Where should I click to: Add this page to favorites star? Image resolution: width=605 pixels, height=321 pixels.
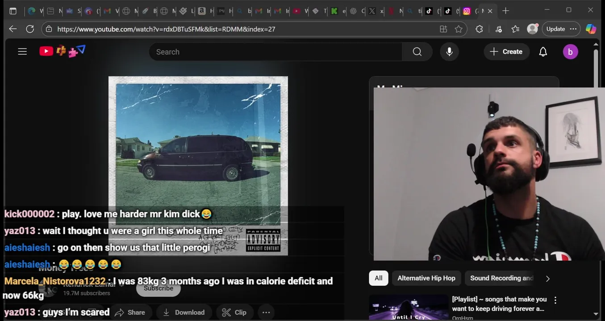coord(459,29)
